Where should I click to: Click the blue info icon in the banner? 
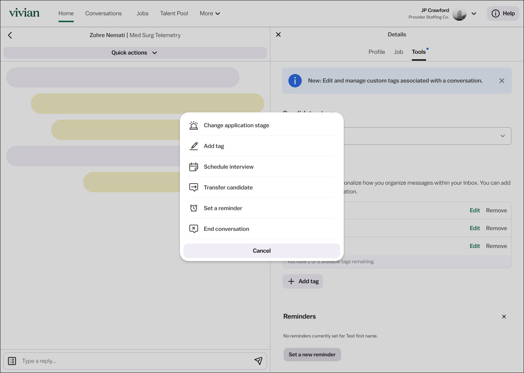coord(295,81)
